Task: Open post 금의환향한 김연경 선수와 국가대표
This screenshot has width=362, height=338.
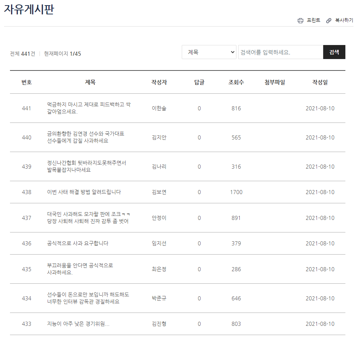Action: [x=86, y=137]
